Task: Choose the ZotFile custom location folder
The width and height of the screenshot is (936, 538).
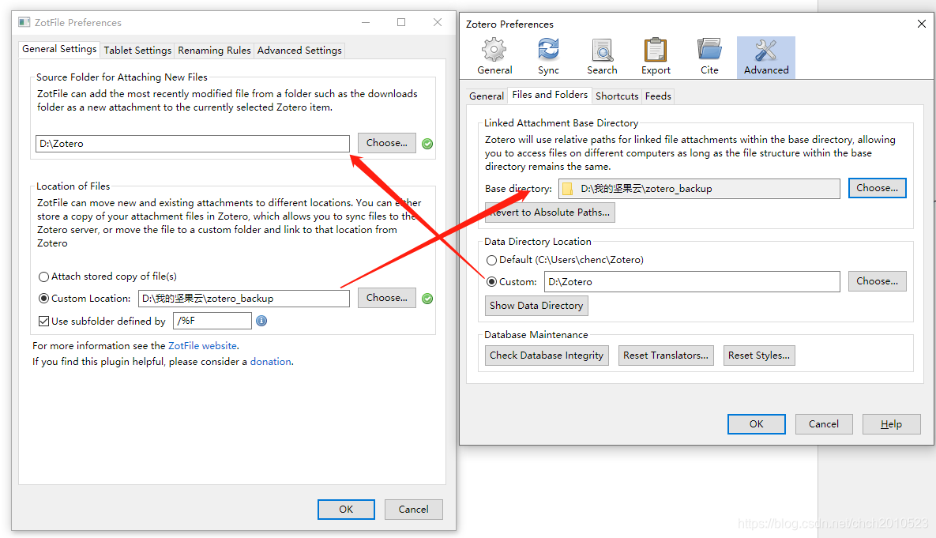Action: coord(387,297)
